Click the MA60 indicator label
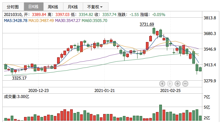The width and height of the screenshot is (221, 124). click(94, 21)
